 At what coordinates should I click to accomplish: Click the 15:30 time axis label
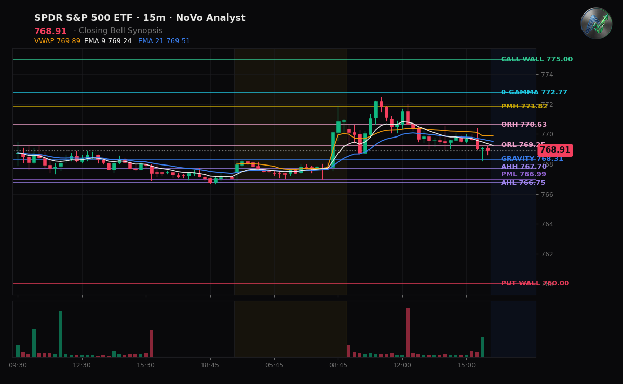(146, 365)
